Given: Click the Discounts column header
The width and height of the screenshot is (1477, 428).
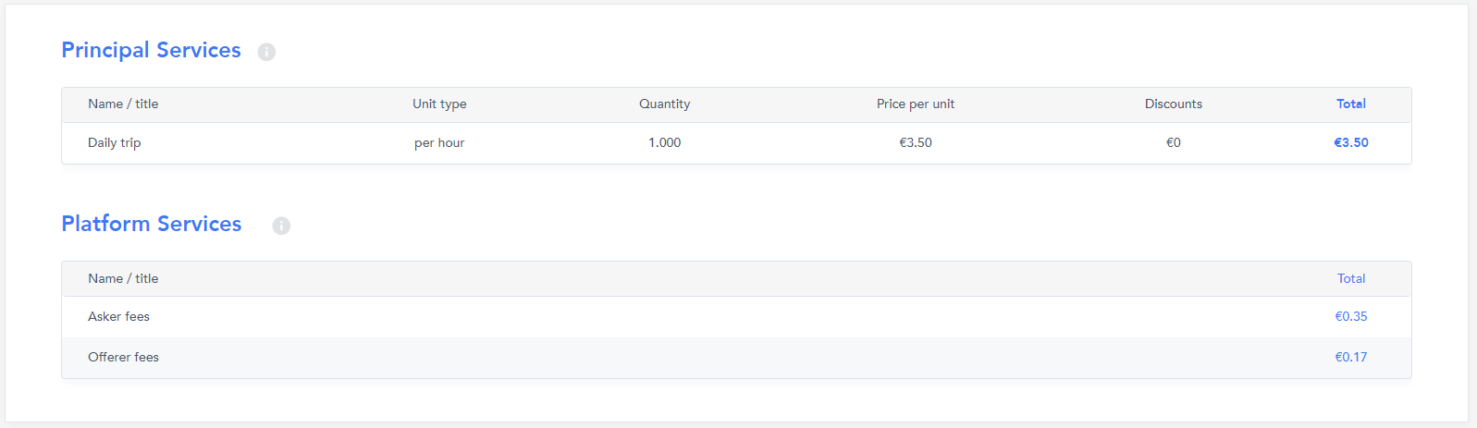Looking at the screenshot, I should pyautogui.click(x=1173, y=104).
